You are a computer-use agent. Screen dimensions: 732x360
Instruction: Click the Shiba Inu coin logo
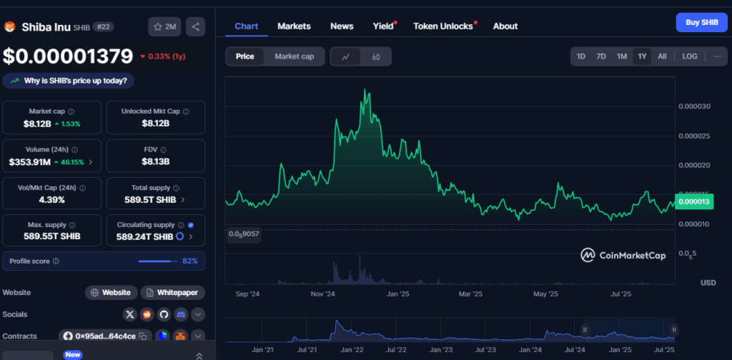click(x=9, y=27)
